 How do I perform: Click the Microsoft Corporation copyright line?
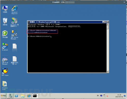pyautogui.click(x=54, y=27)
